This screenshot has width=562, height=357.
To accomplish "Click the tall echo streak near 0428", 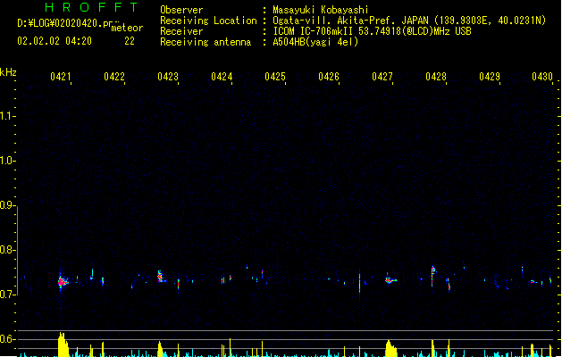I will [x=433, y=275].
